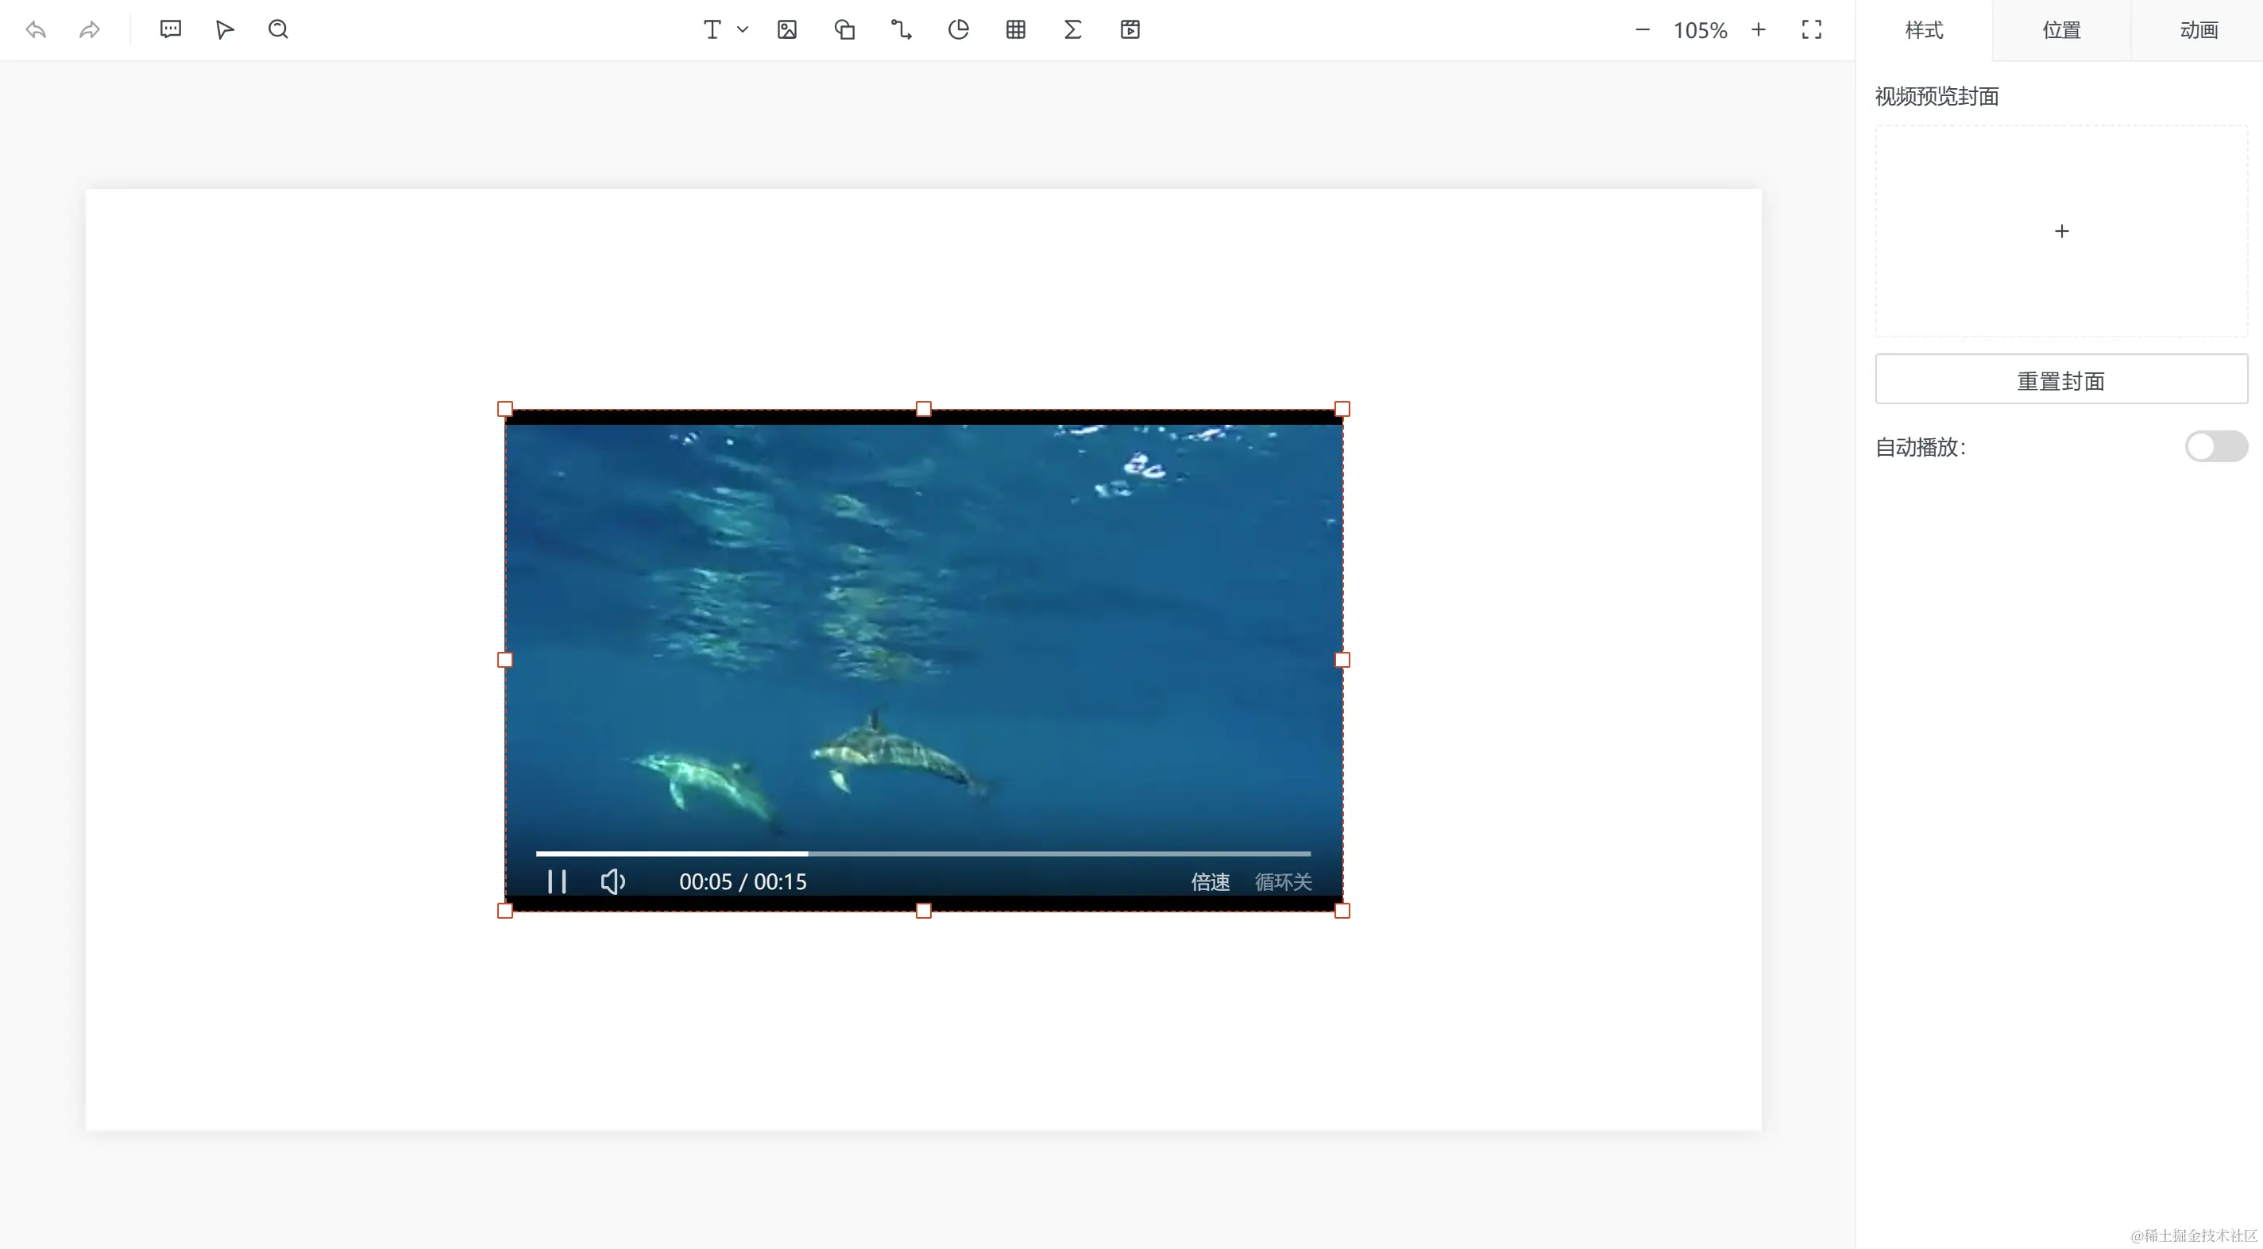Switch to the 动画 tab
2263x1249 pixels.
(2199, 31)
